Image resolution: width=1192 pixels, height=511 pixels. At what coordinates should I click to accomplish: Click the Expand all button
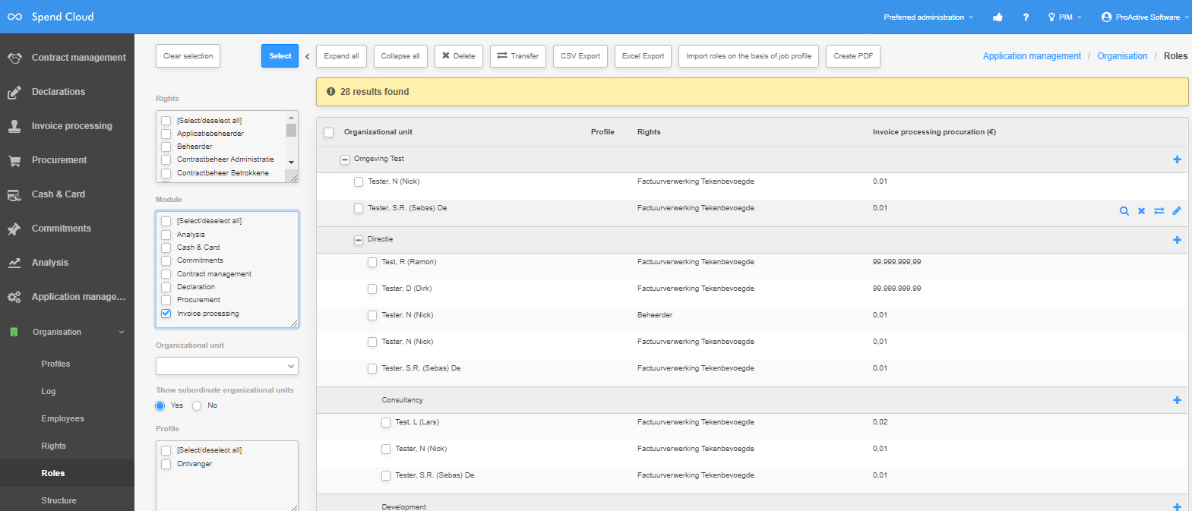pyautogui.click(x=342, y=56)
